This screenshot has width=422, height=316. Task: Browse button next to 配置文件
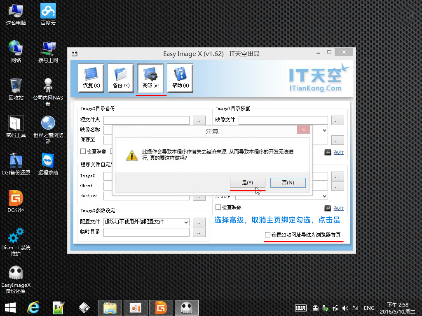(x=199, y=223)
